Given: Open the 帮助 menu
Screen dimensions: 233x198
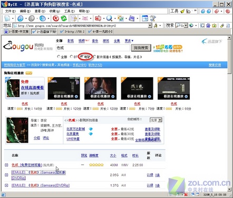Looking at the screenshot, I should 84,11.
